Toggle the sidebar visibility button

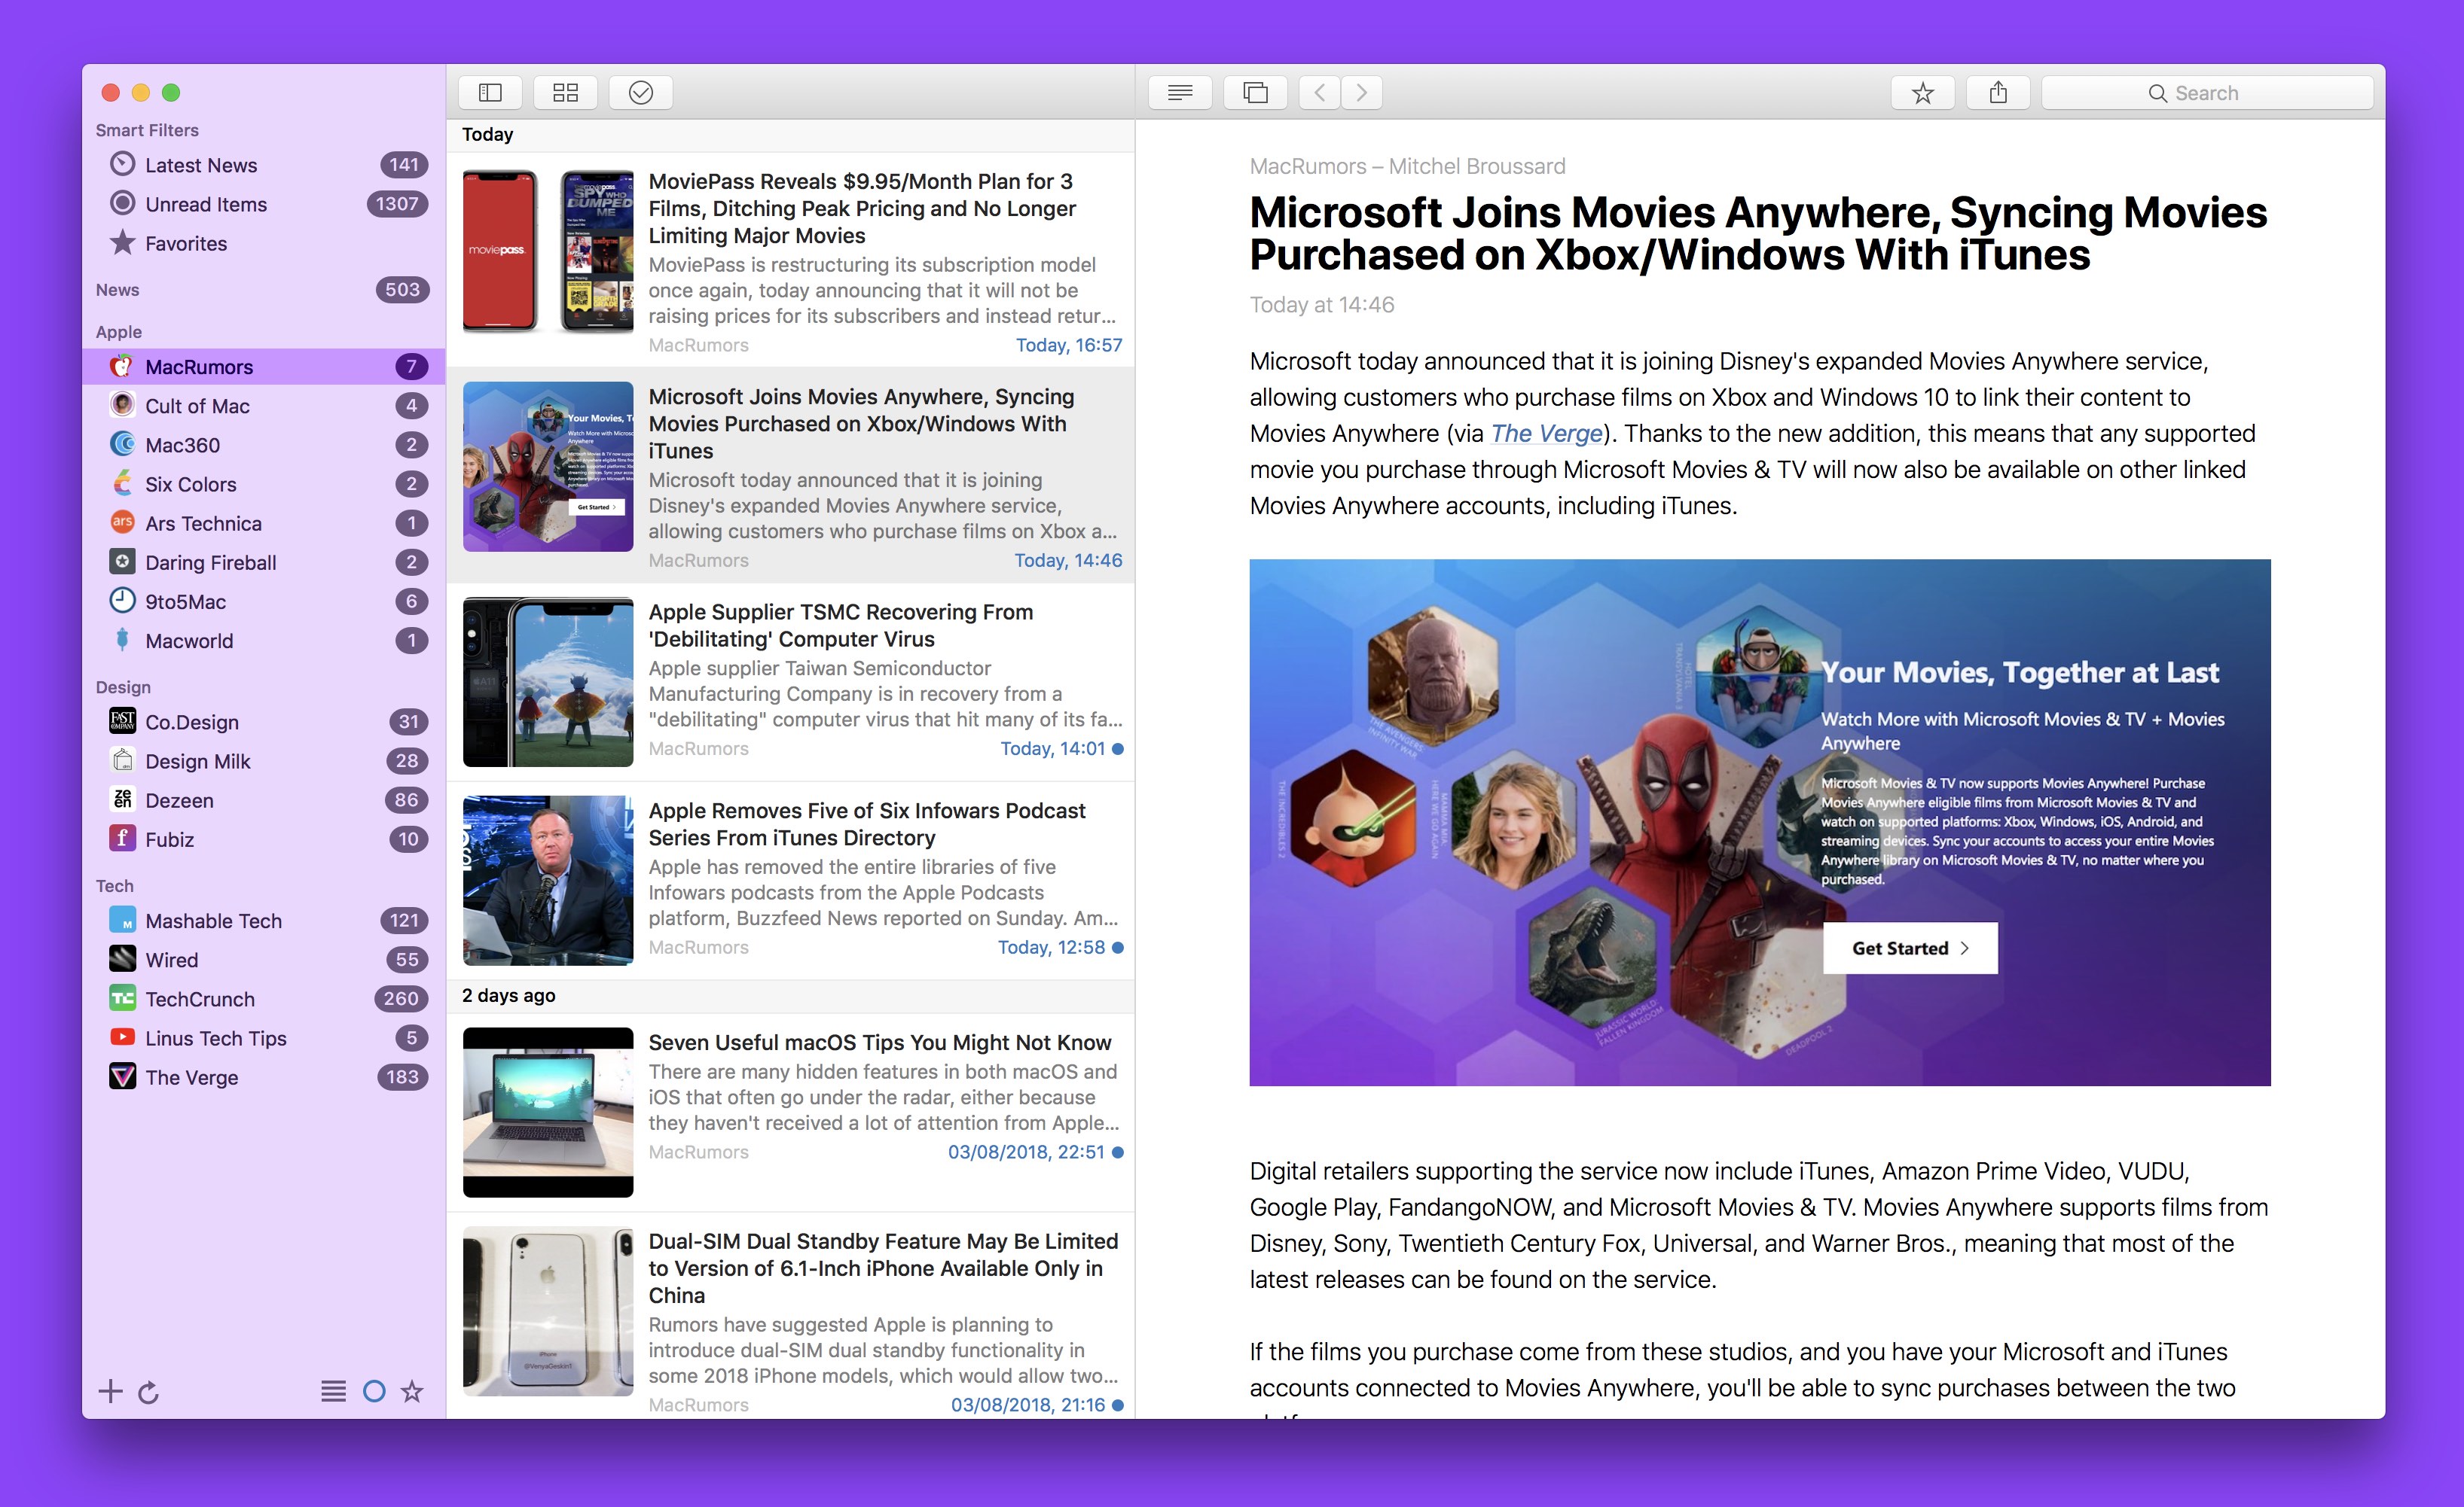[490, 93]
